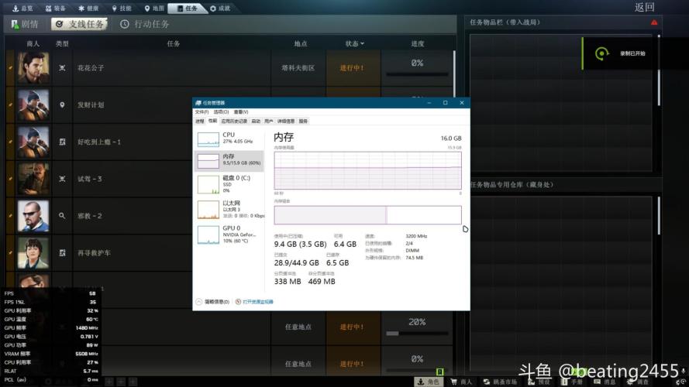Click type icon of 再寻救护车 quest
This screenshot has height=387, width=689.
pos(63,253)
